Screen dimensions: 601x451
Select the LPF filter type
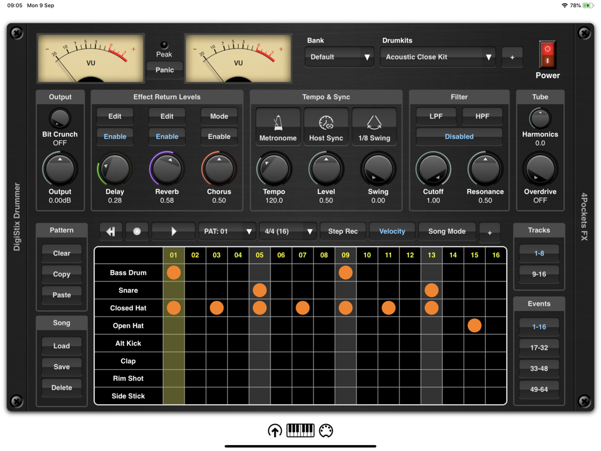(x=436, y=116)
